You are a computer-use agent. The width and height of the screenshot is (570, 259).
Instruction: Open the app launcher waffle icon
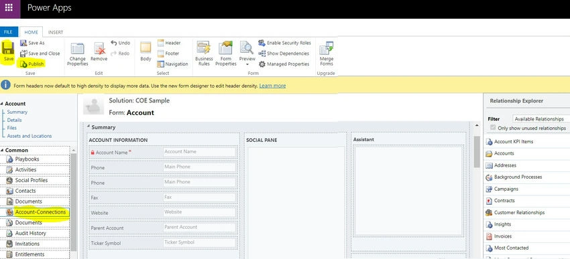tap(9, 7)
